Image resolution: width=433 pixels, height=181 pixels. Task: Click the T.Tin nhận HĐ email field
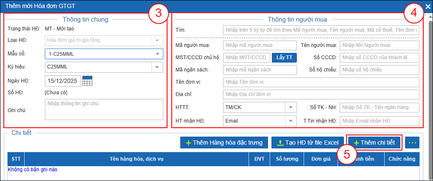pos(379,121)
